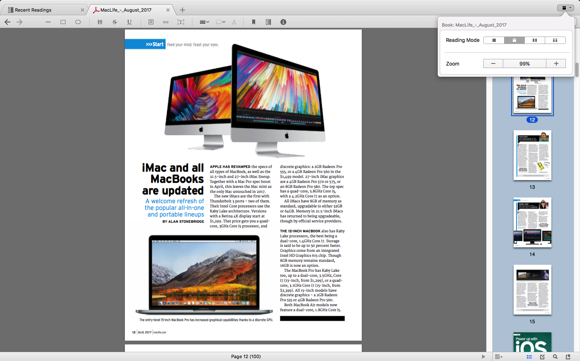This screenshot has height=361, width=580.
Task: Switch to the Recent Readings tab
Action: point(44,10)
